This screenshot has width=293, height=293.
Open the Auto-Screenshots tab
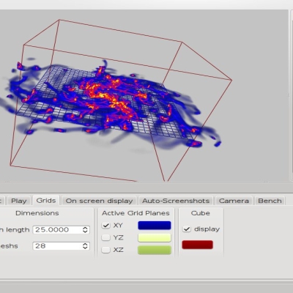tap(176, 201)
